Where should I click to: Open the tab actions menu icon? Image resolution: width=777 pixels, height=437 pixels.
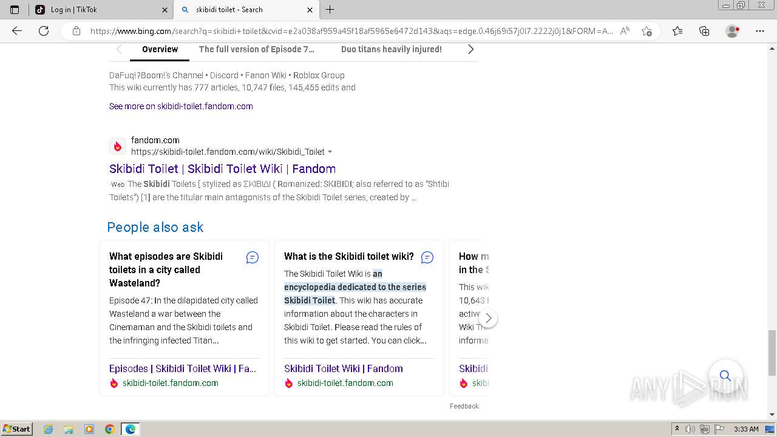tap(15, 10)
